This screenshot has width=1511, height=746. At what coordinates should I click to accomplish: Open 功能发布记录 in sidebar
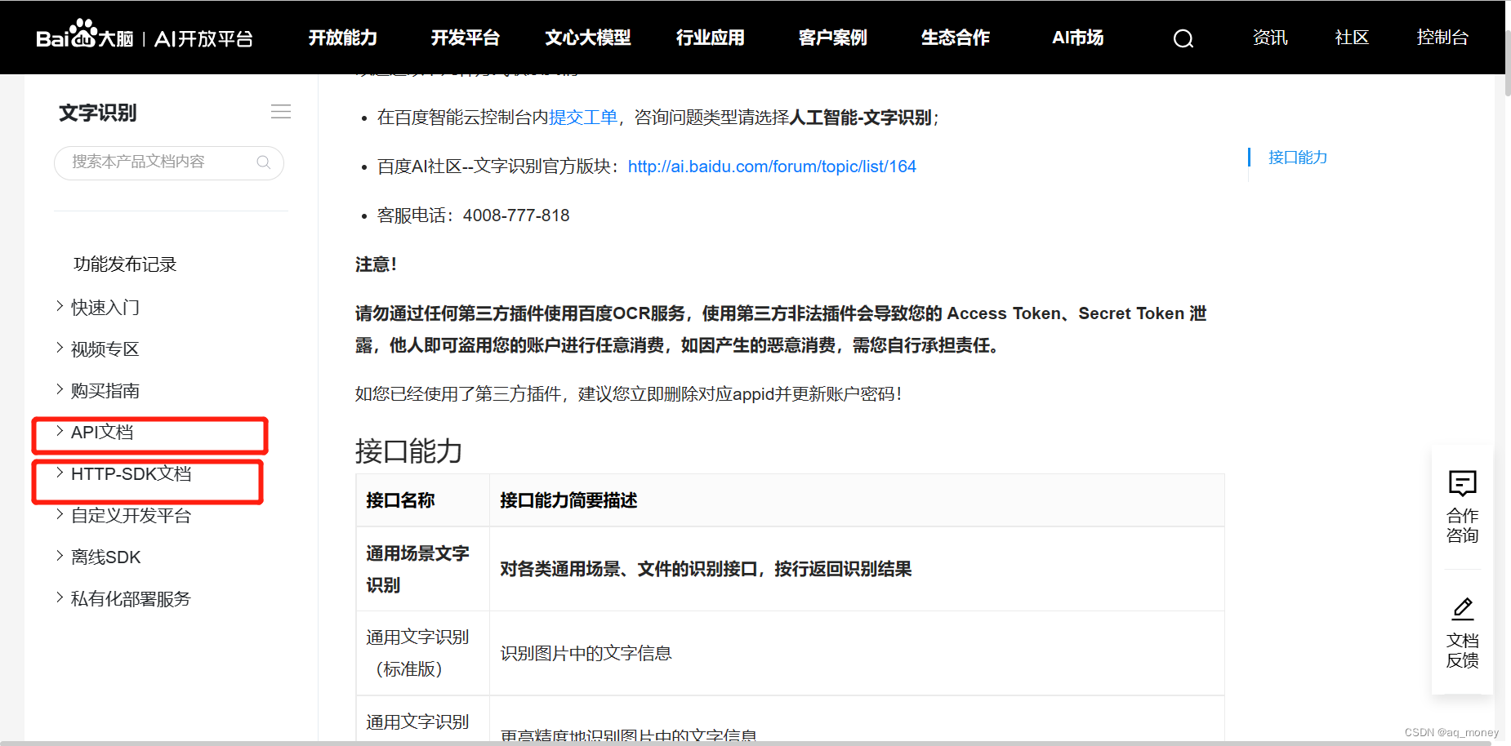pyautogui.click(x=125, y=264)
